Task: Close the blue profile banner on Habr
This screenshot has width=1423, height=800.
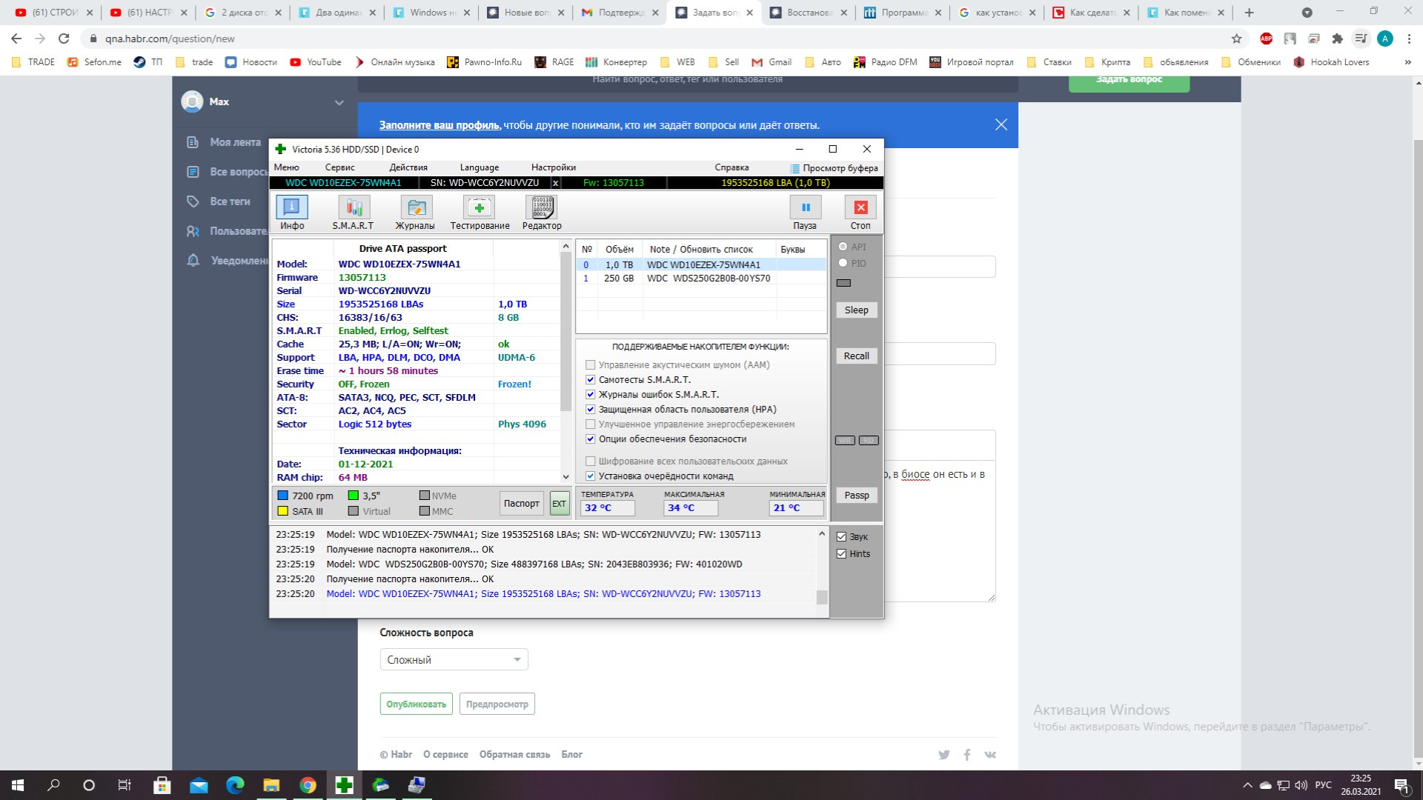Action: coord(1001,124)
